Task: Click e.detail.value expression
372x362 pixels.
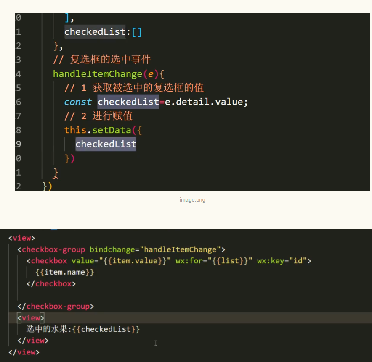Action: (204, 102)
